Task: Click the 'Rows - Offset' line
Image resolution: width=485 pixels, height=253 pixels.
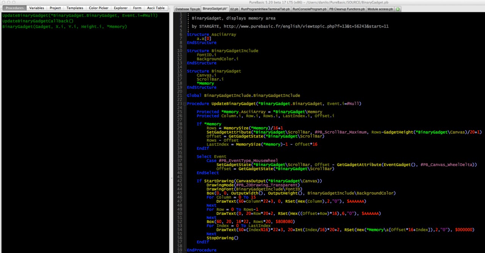Action: click(222, 140)
